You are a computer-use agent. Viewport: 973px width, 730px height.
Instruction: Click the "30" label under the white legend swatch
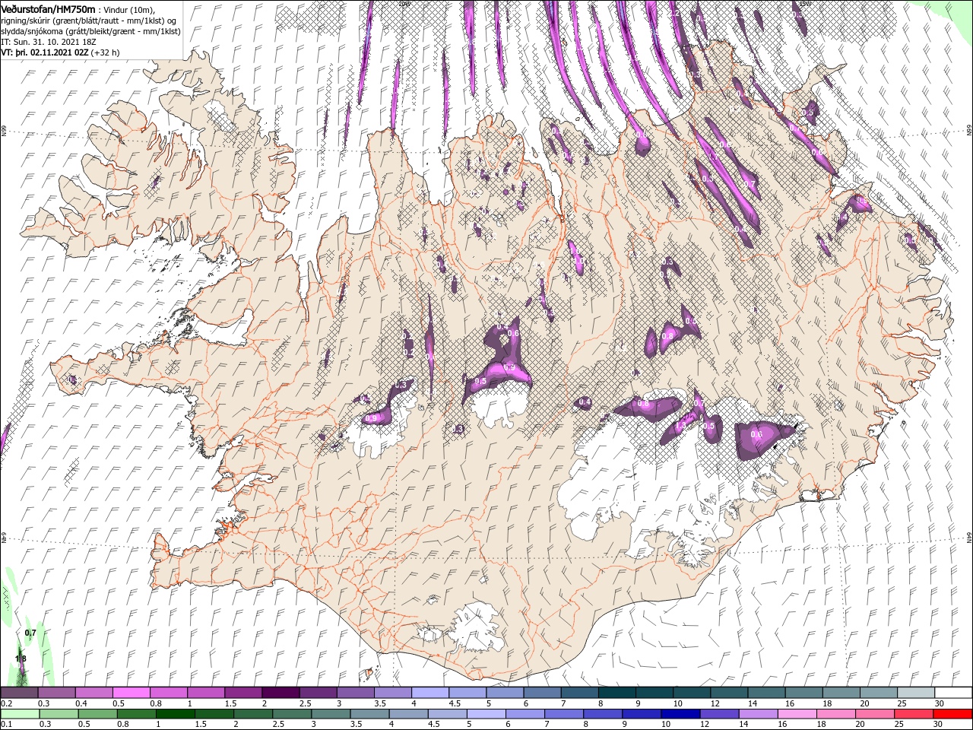pos(940,703)
